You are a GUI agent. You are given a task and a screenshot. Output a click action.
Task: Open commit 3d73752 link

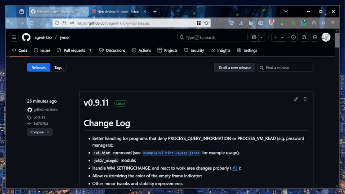41,123
